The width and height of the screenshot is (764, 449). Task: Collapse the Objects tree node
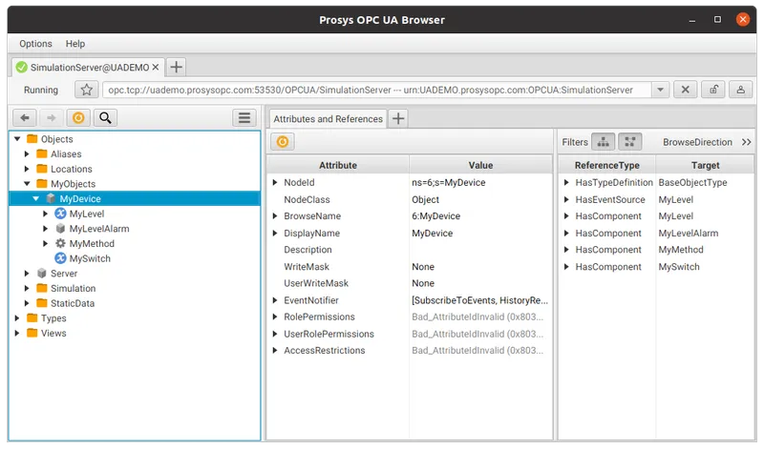17,138
